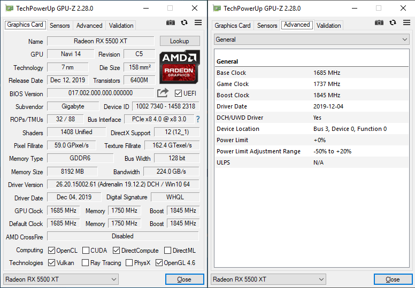Toggle the OpenGL 4.6 checkbox
415x288 pixels.
pyautogui.click(x=159, y=262)
